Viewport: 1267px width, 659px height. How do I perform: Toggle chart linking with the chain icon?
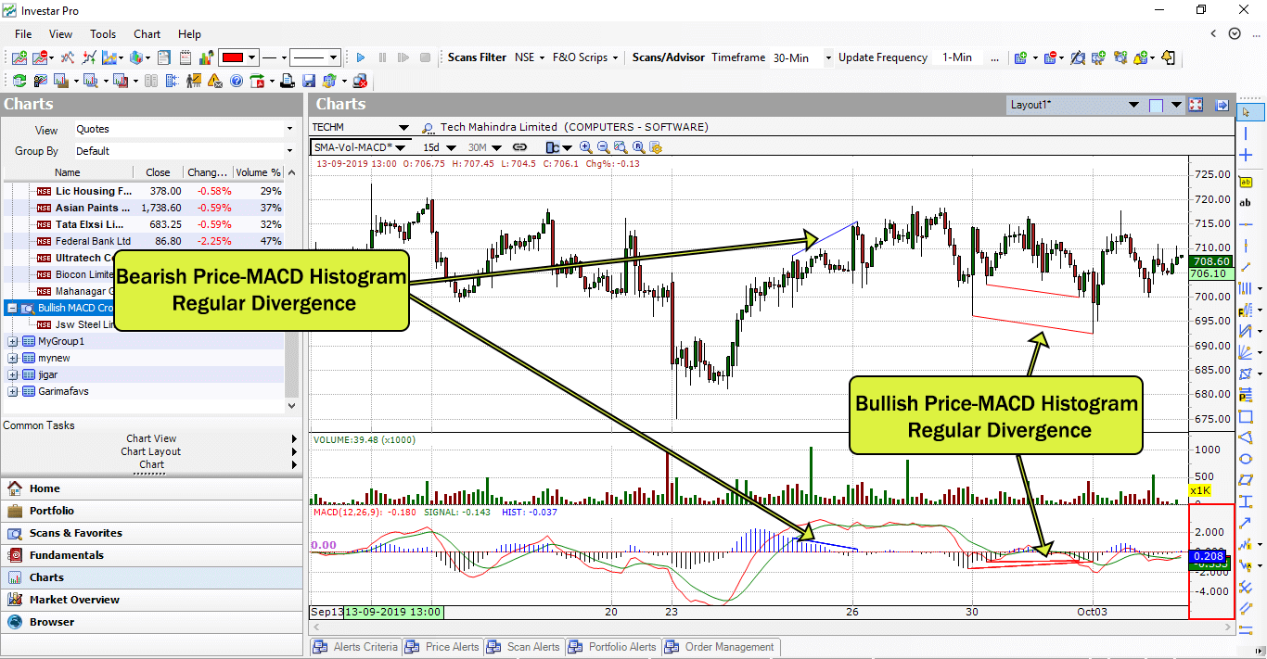(x=519, y=147)
